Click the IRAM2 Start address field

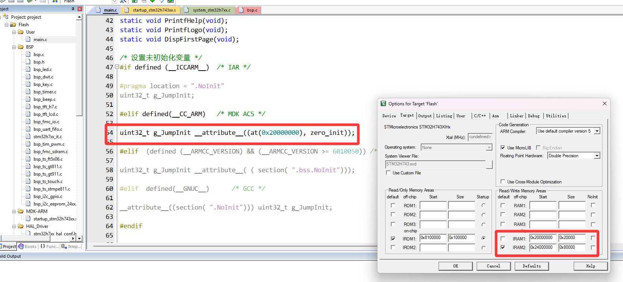(543, 247)
